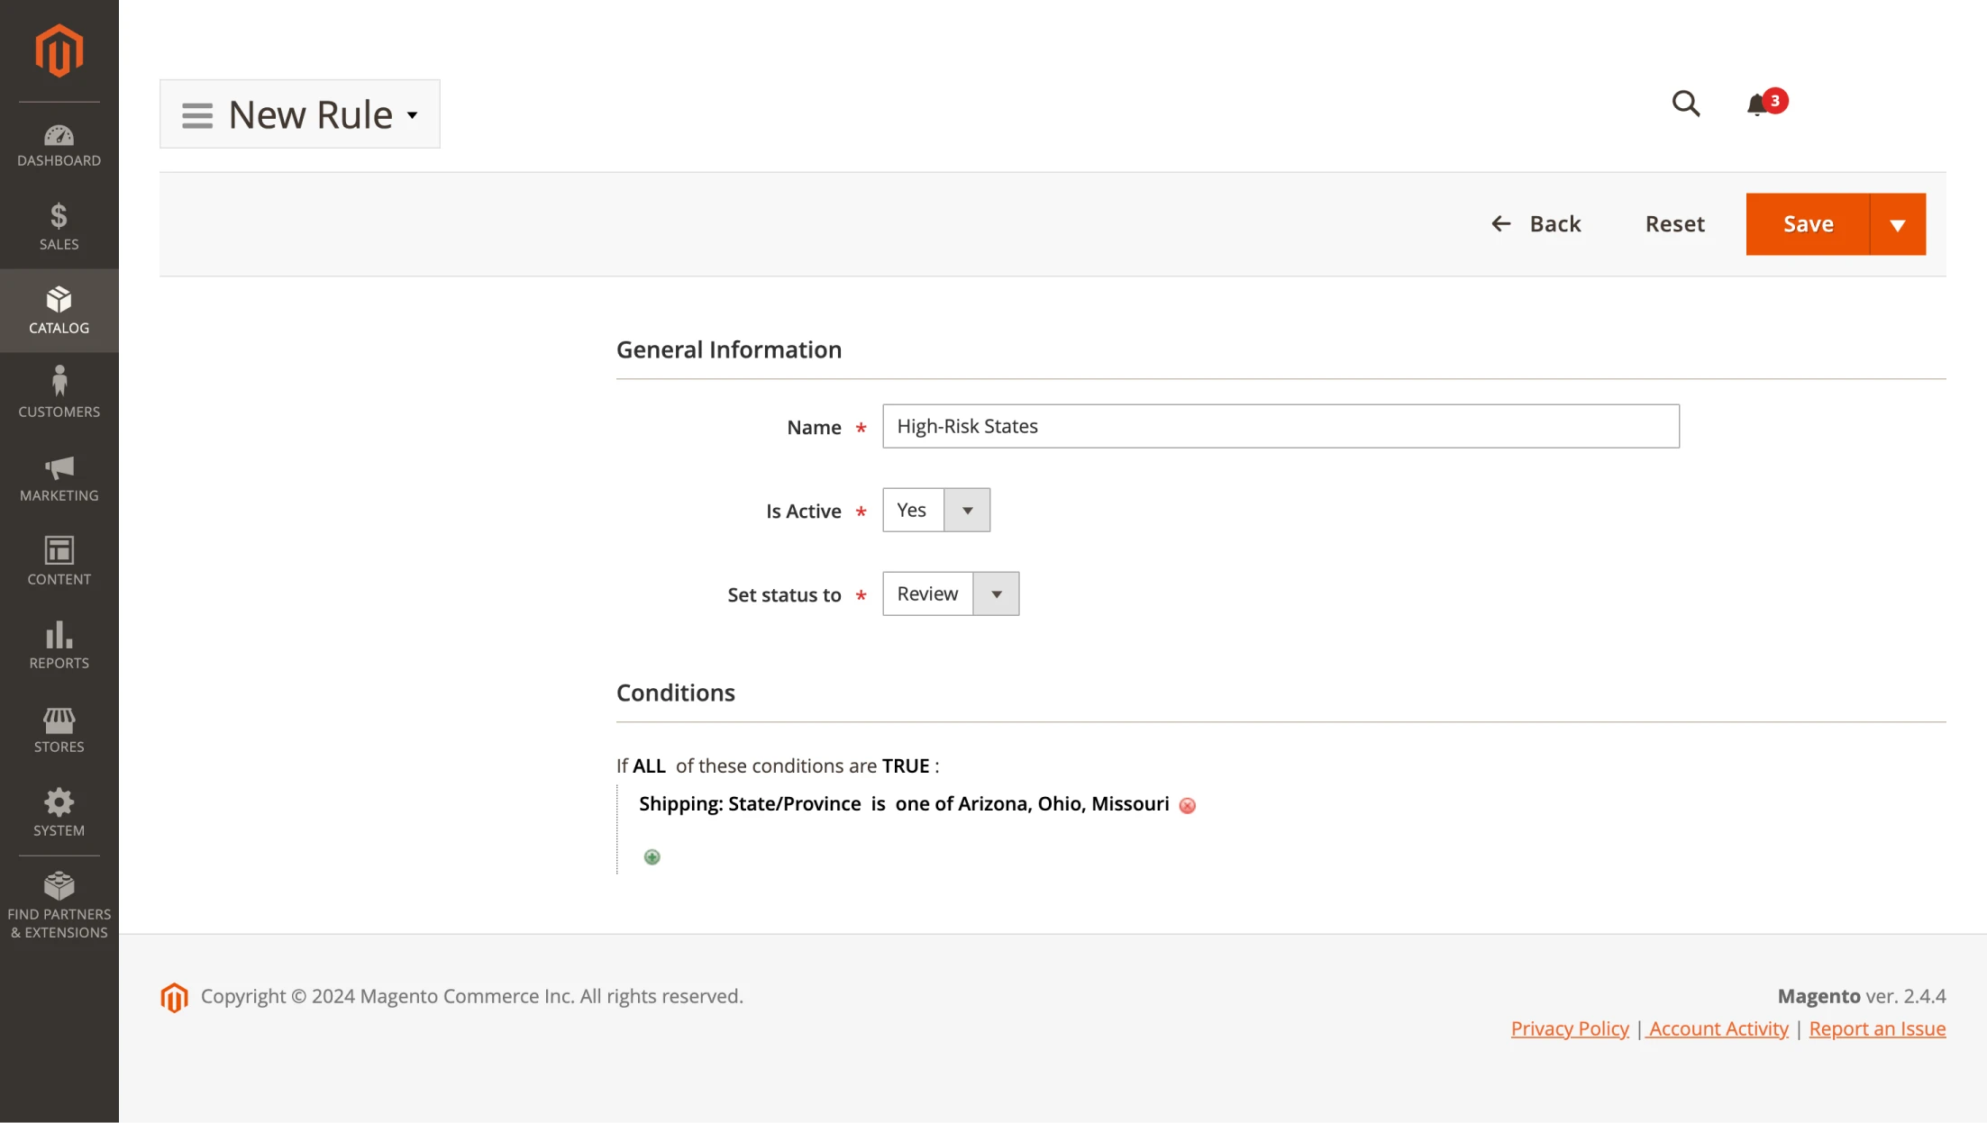This screenshot has height=1123, width=1987.
Task: Open the Dashboard sidebar section
Action: 59,146
